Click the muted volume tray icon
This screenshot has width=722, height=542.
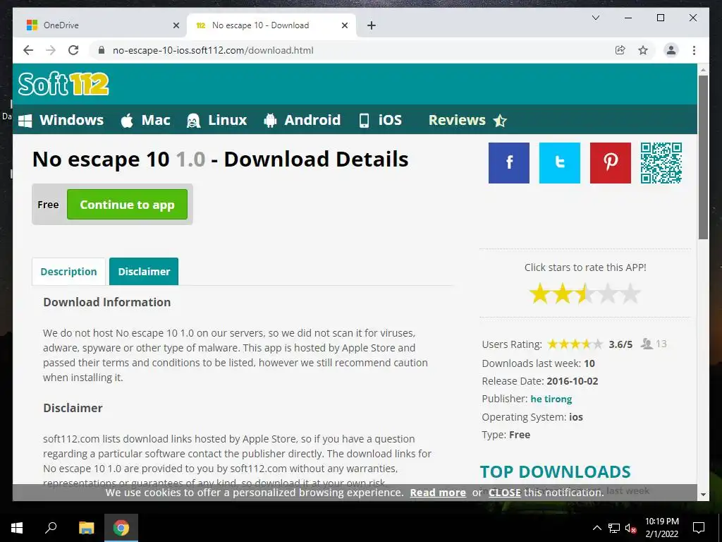630,528
